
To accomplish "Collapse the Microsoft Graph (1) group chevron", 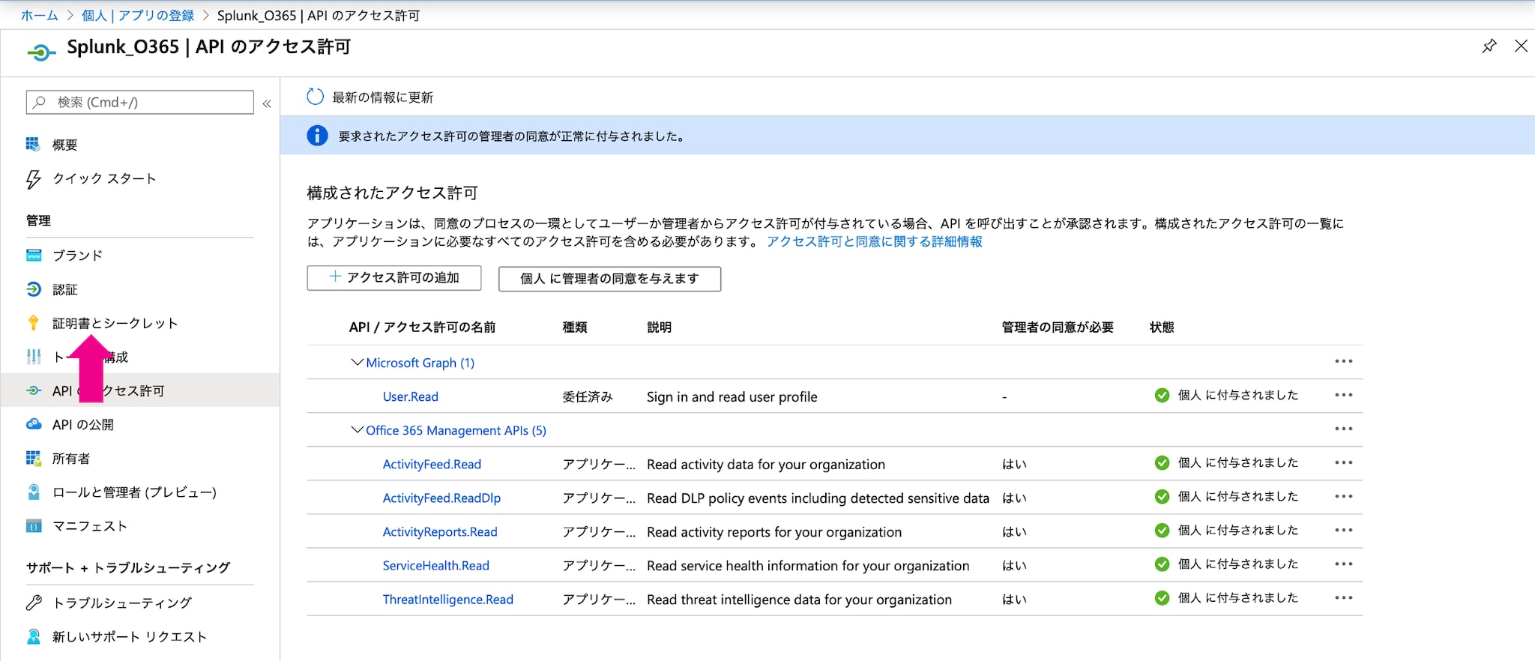I will point(358,362).
